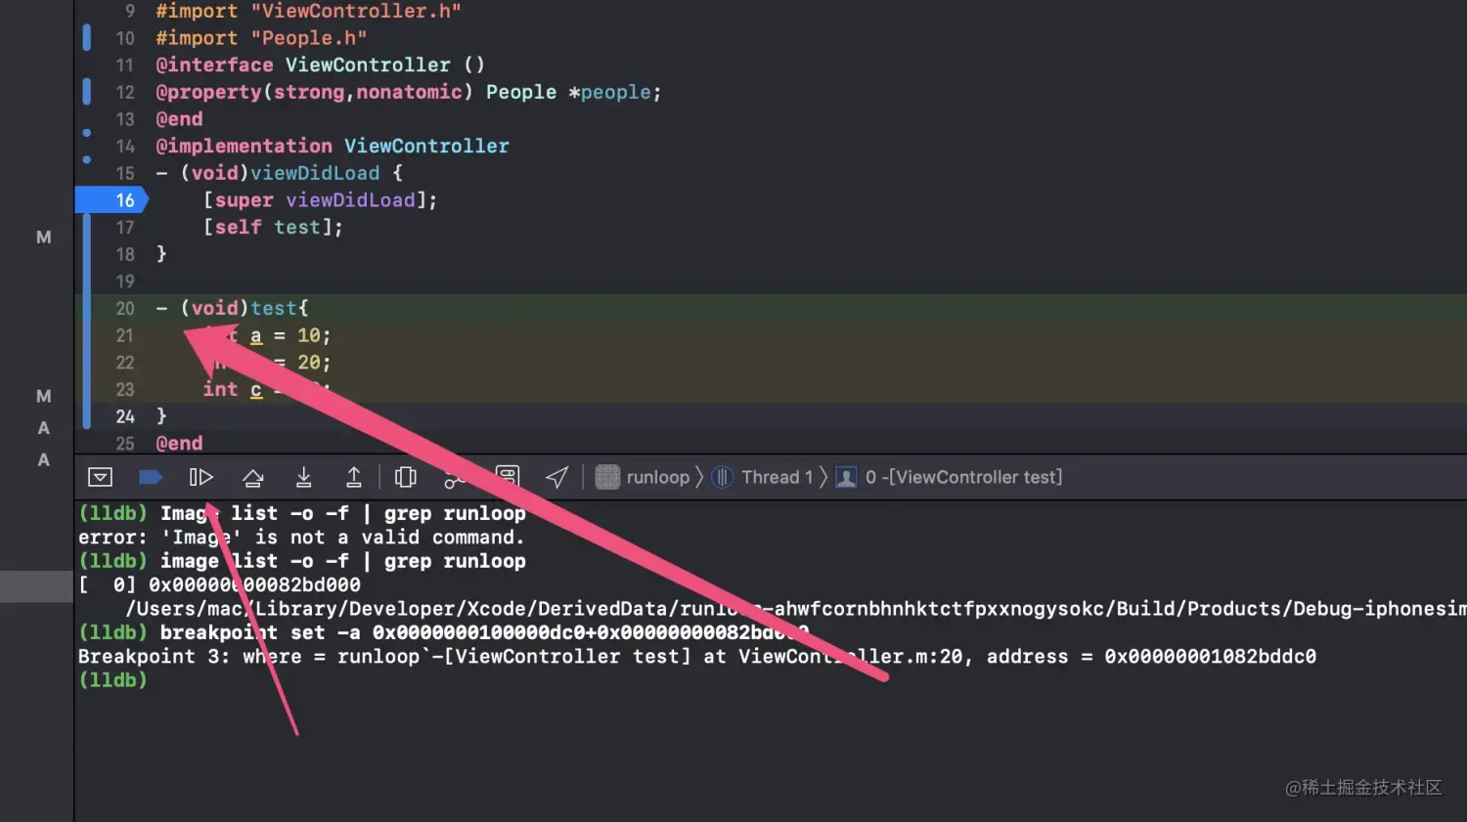Screen dimensions: 1467x822
Task: Click the "*people" property name
Action: point(610,92)
